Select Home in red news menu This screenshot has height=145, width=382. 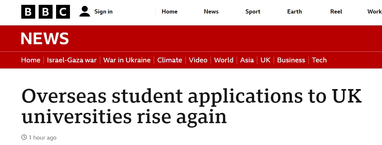pyautogui.click(x=31, y=60)
